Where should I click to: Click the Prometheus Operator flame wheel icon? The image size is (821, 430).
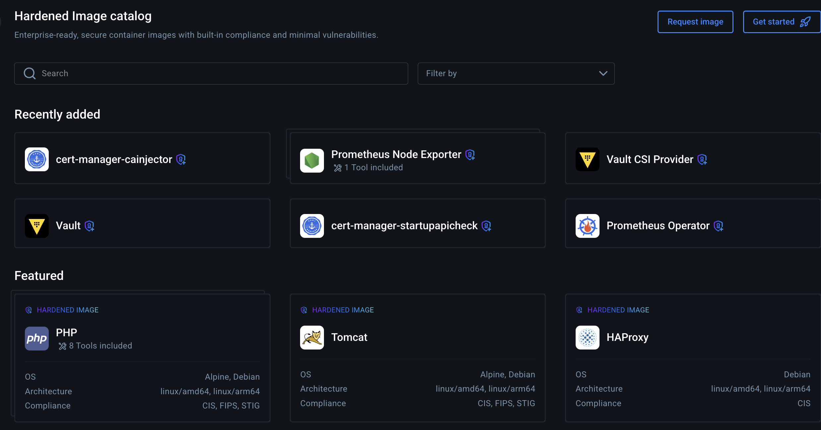pyautogui.click(x=587, y=226)
